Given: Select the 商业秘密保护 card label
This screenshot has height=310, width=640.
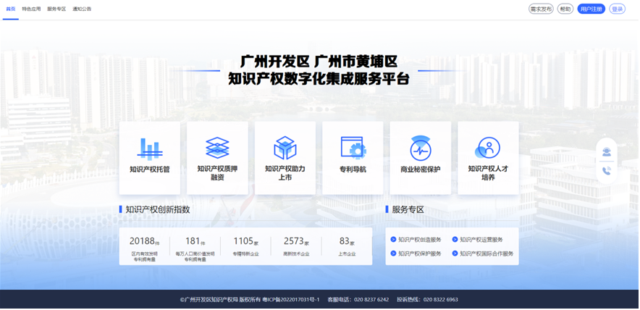Looking at the screenshot, I should pos(421,169).
